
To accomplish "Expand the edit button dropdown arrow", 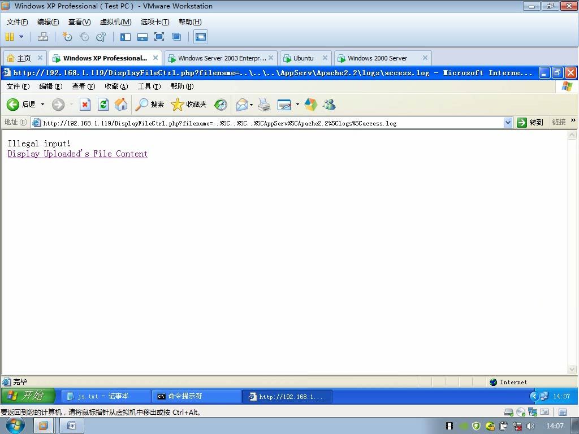I will coord(297,105).
